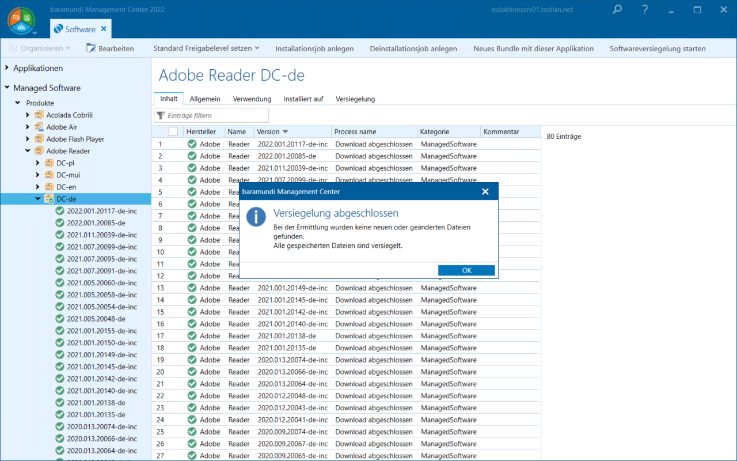The width and height of the screenshot is (737, 461).
Task: Open the Installiert auf tab
Action: 303,99
